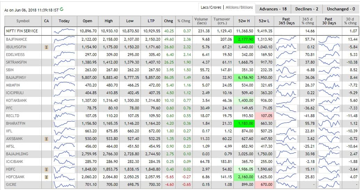The image size is (360, 190).
Task: Sort table by Symbol column header
Action: coord(23,21)
